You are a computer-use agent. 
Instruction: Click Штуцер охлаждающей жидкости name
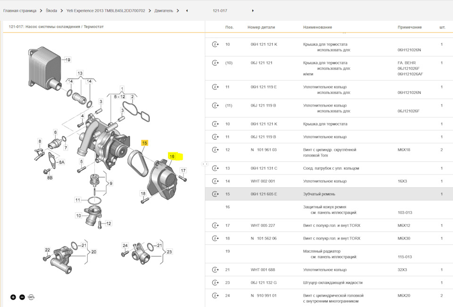pos(333,282)
